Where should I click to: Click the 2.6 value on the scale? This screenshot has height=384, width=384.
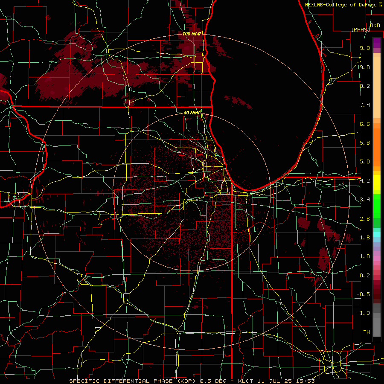coord(365,219)
